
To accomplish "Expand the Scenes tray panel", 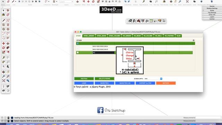I will point(212,6).
